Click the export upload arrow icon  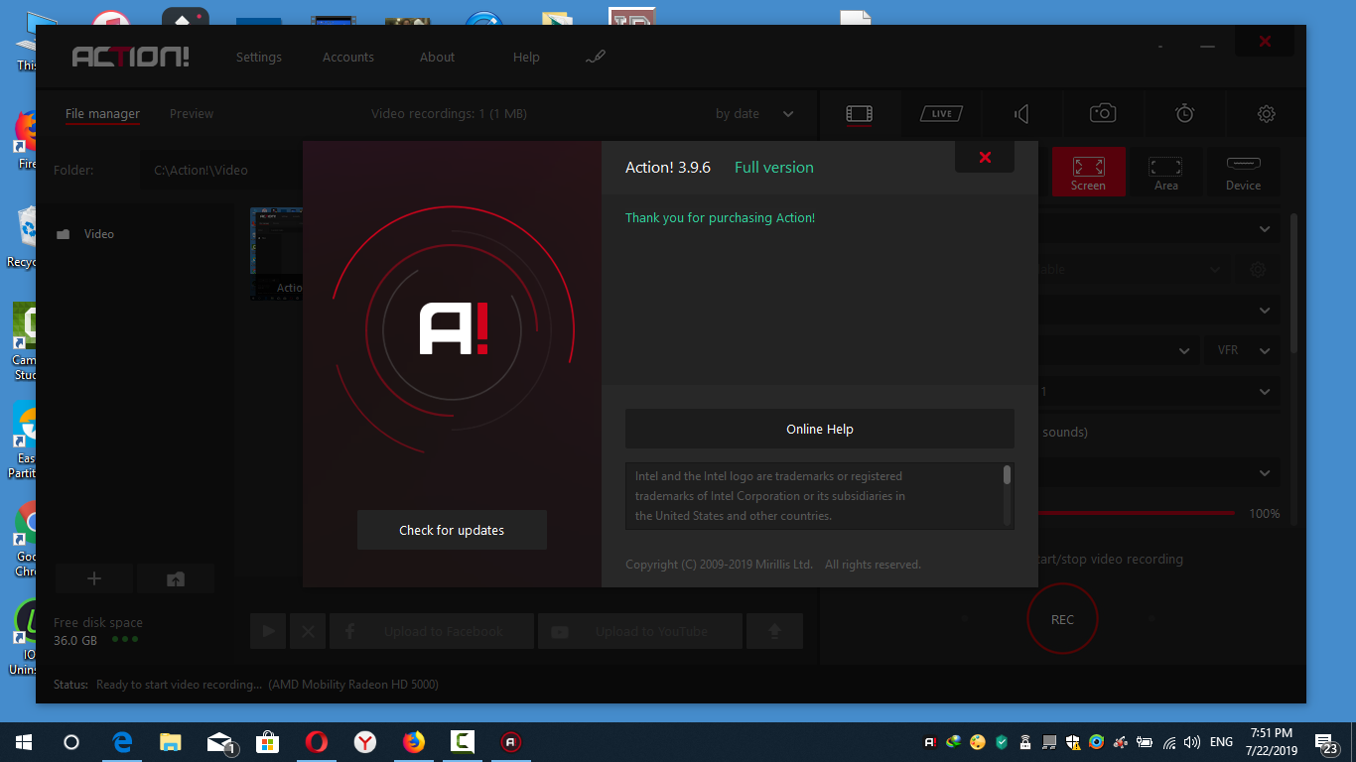click(x=774, y=631)
